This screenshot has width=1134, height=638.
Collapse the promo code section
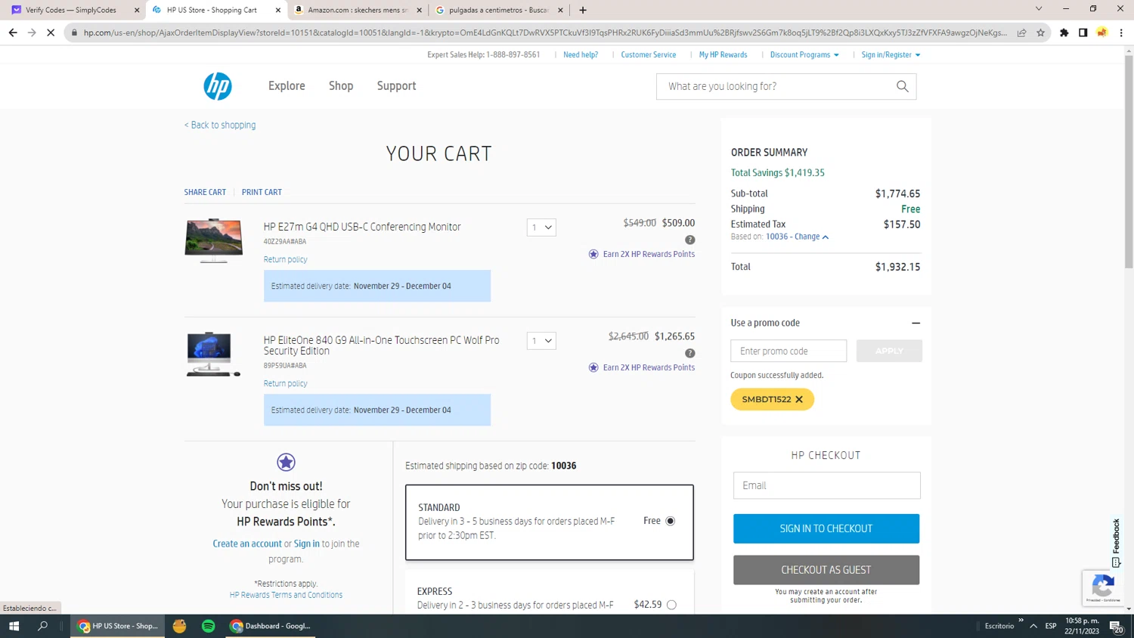click(916, 323)
